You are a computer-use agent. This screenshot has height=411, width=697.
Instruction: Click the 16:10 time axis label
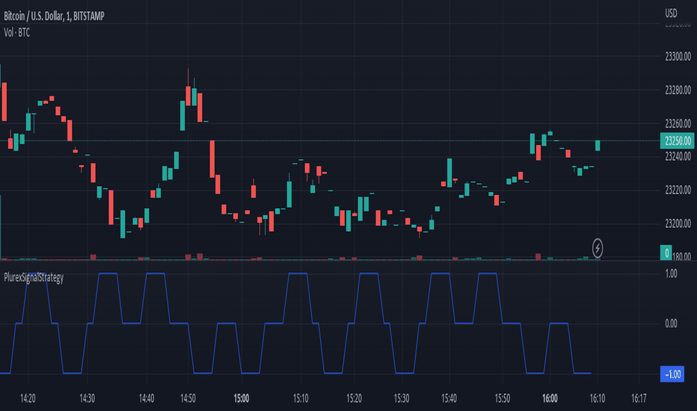[x=597, y=398]
